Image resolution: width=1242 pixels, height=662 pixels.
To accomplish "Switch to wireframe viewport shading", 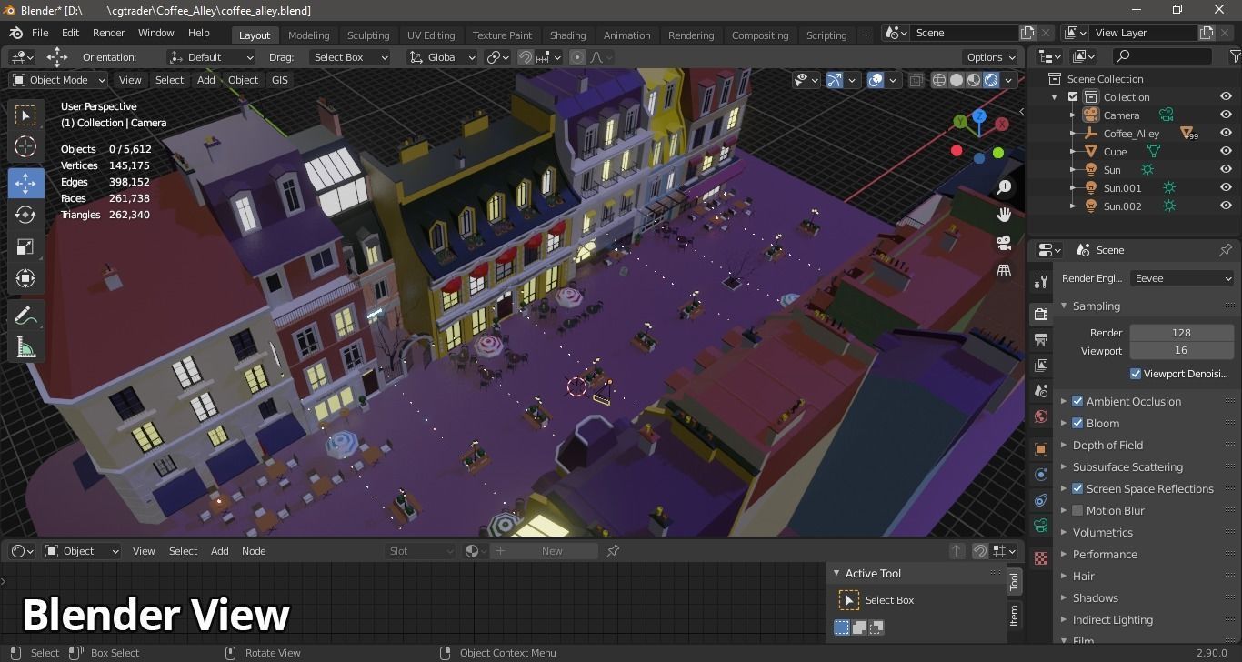I will (939, 80).
